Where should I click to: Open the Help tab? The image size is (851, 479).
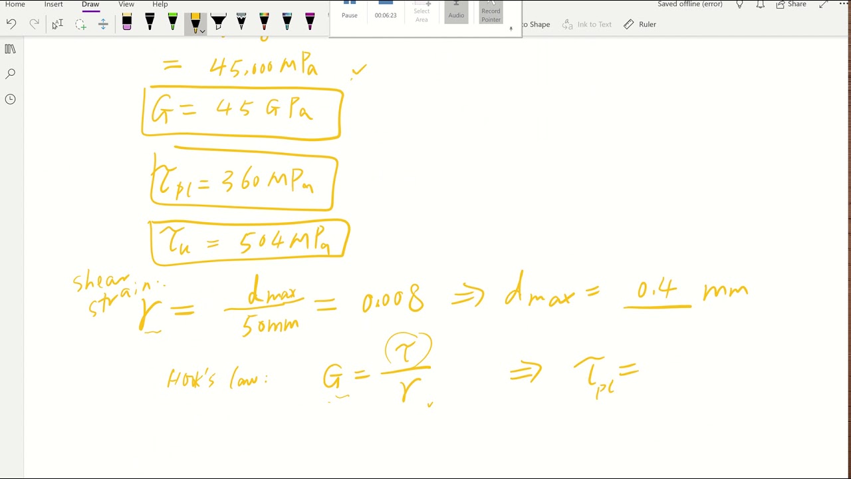point(160,4)
